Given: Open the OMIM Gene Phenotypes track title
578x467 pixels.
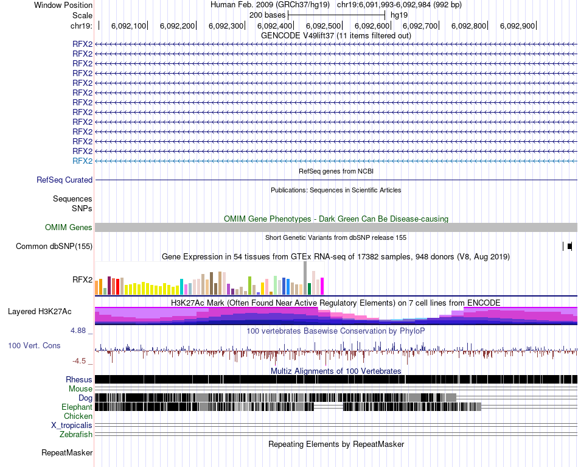Looking at the screenshot, I should pyautogui.click(x=336, y=219).
